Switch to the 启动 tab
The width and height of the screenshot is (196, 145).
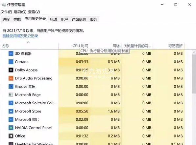pos(53,19)
